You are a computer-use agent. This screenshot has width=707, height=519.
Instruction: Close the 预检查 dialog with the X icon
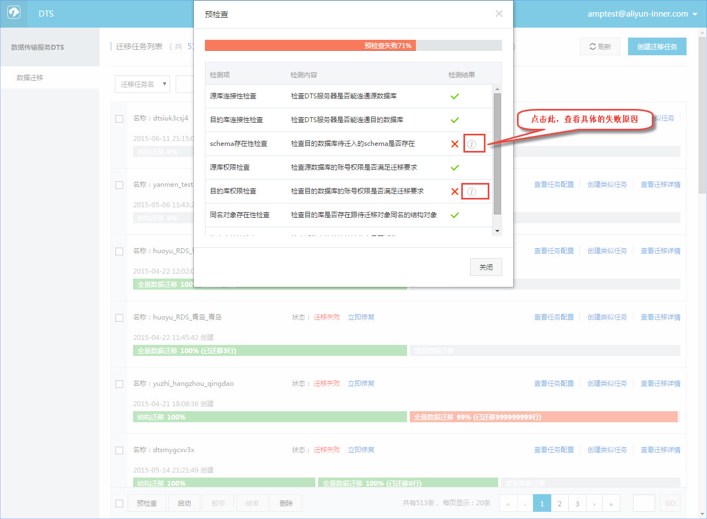[x=499, y=14]
